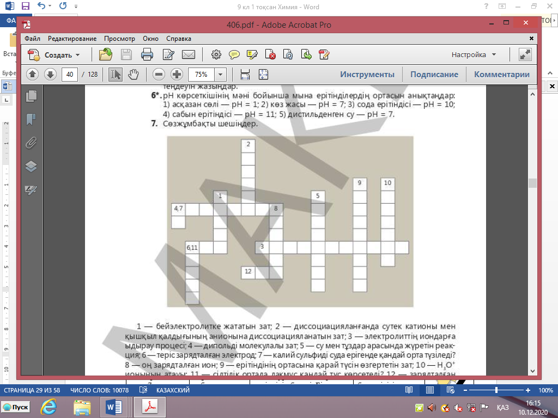
Task: Click the Word zoom in plus button
Action: point(527,390)
